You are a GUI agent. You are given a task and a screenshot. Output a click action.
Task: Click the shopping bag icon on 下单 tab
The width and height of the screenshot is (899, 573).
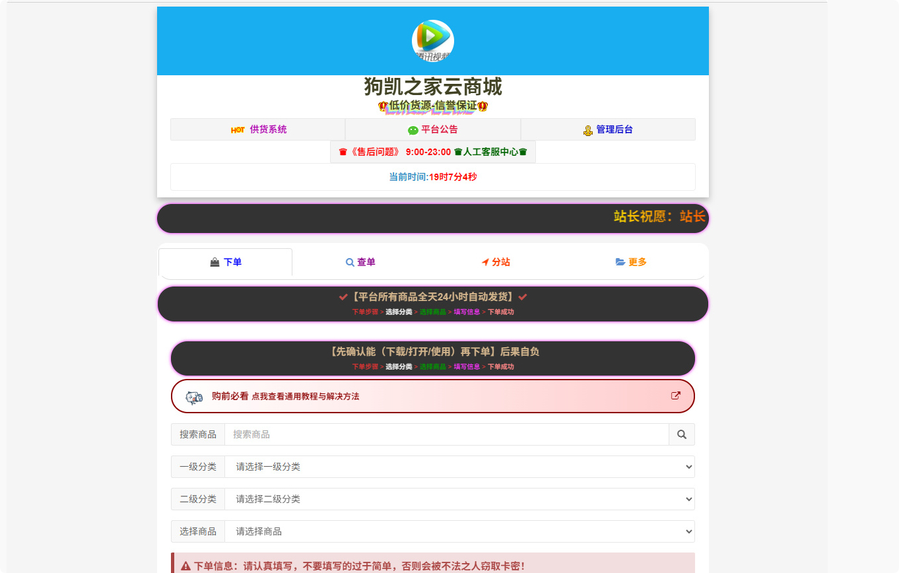(215, 262)
